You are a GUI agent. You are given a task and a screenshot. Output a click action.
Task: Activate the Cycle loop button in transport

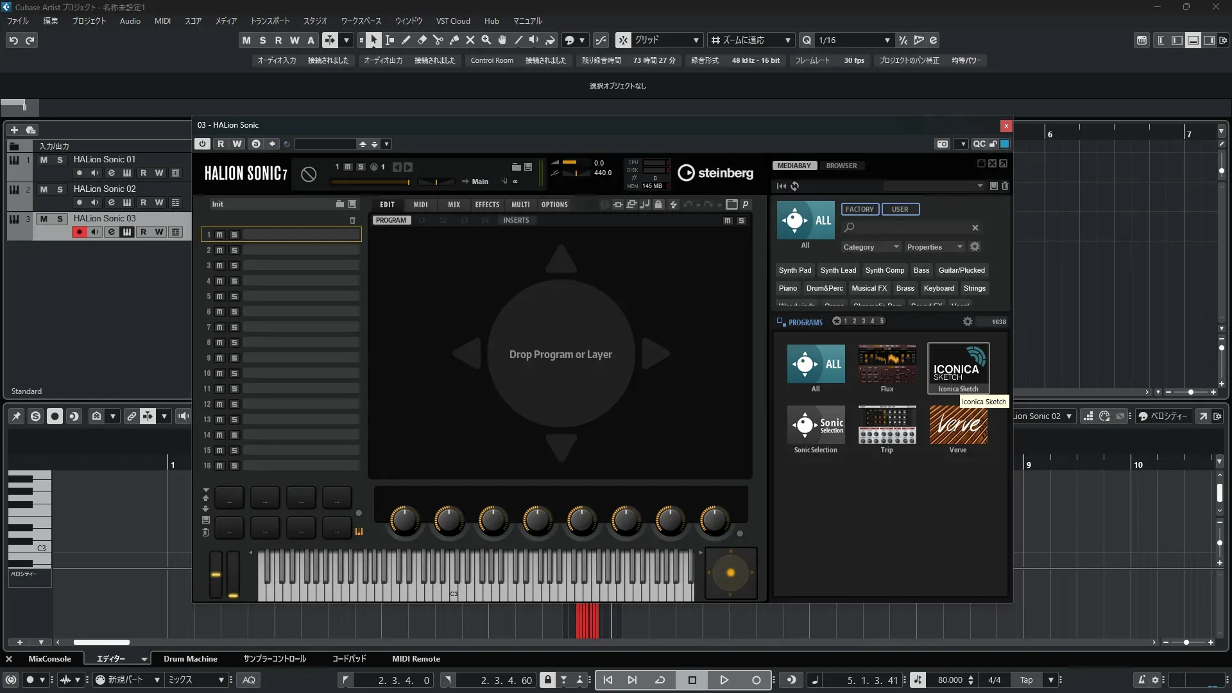pos(660,680)
